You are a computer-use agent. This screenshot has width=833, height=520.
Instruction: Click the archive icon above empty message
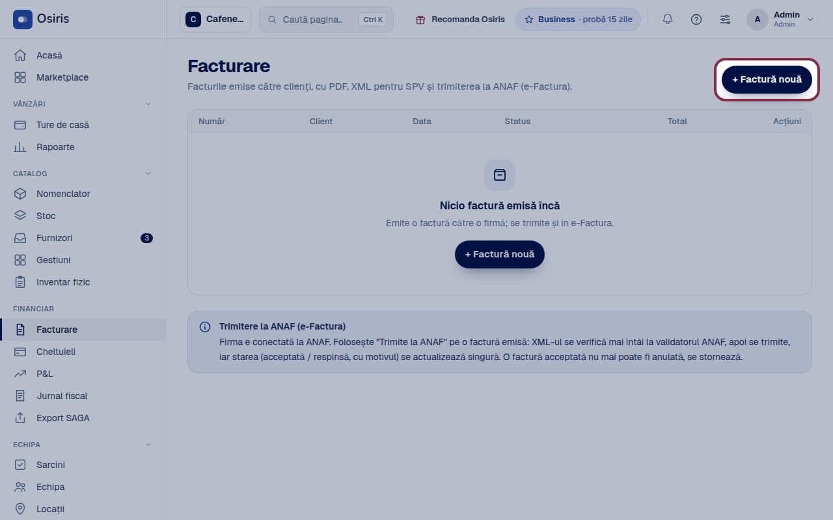pyautogui.click(x=500, y=175)
